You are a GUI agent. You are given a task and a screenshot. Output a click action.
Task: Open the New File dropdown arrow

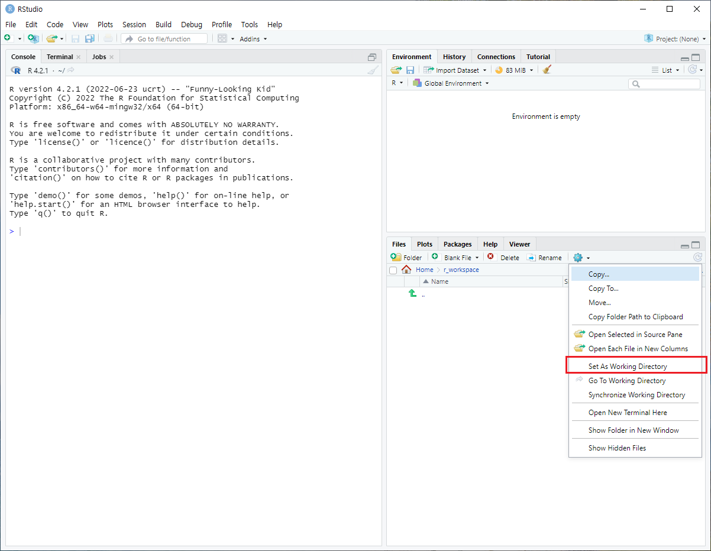click(x=20, y=39)
